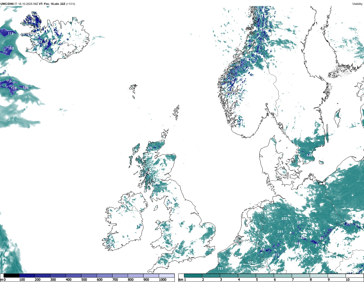
Task: Click the '500' tick label on meter legend
Action: (x=84, y=280)
